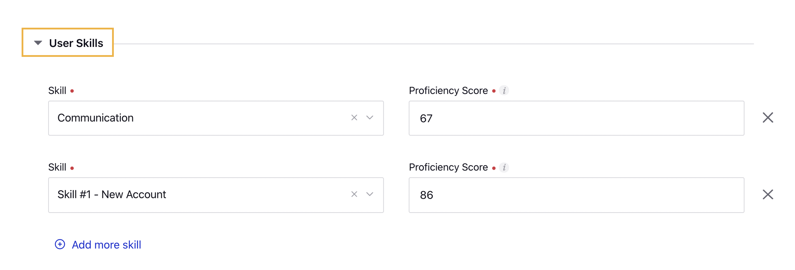Focus the proficiency score field showing 86
795x270 pixels.
click(x=576, y=195)
